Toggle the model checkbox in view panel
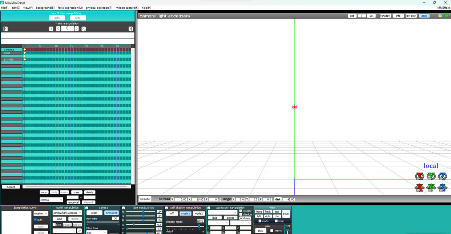Image resolution: width=451 pixels, height=234 pixels. tap(260, 221)
